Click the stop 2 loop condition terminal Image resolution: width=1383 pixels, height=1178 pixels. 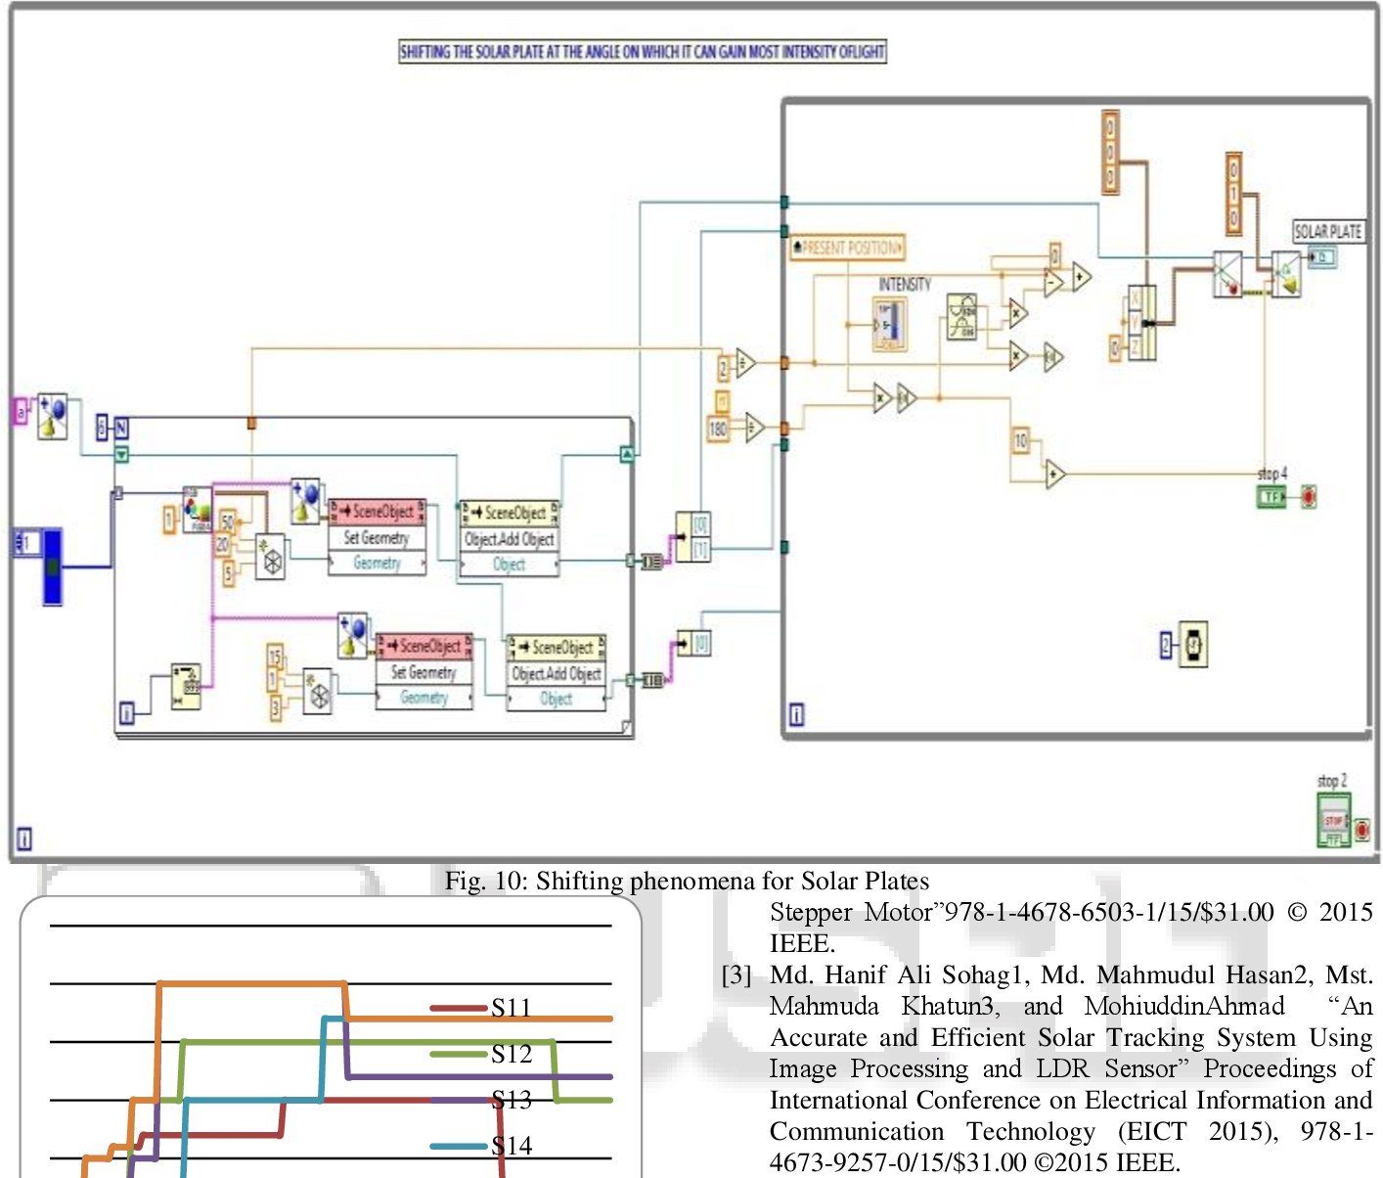coord(1361,831)
